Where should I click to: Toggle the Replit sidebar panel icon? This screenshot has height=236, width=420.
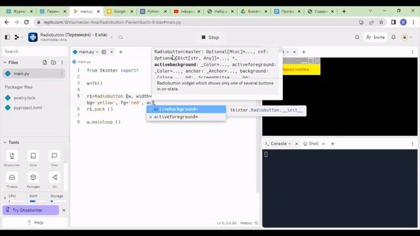(7, 37)
